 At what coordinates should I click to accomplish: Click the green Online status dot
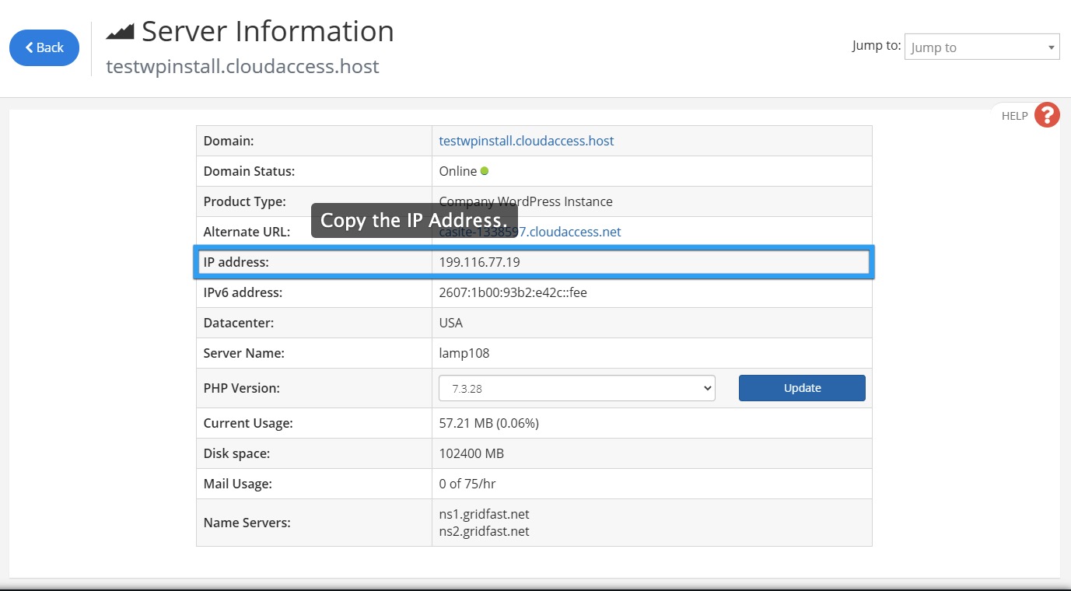485,171
